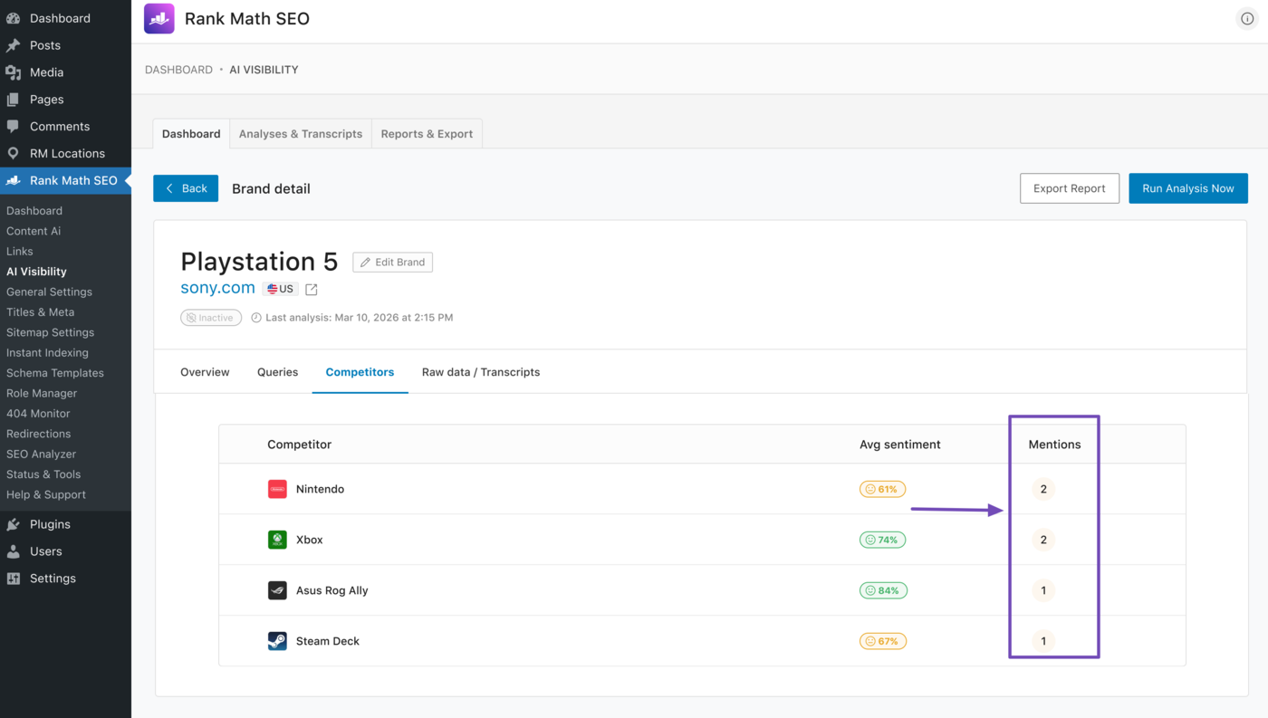The image size is (1268, 718).
Task: Click the Last analysis timestamp text
Action: click(360, 318)
